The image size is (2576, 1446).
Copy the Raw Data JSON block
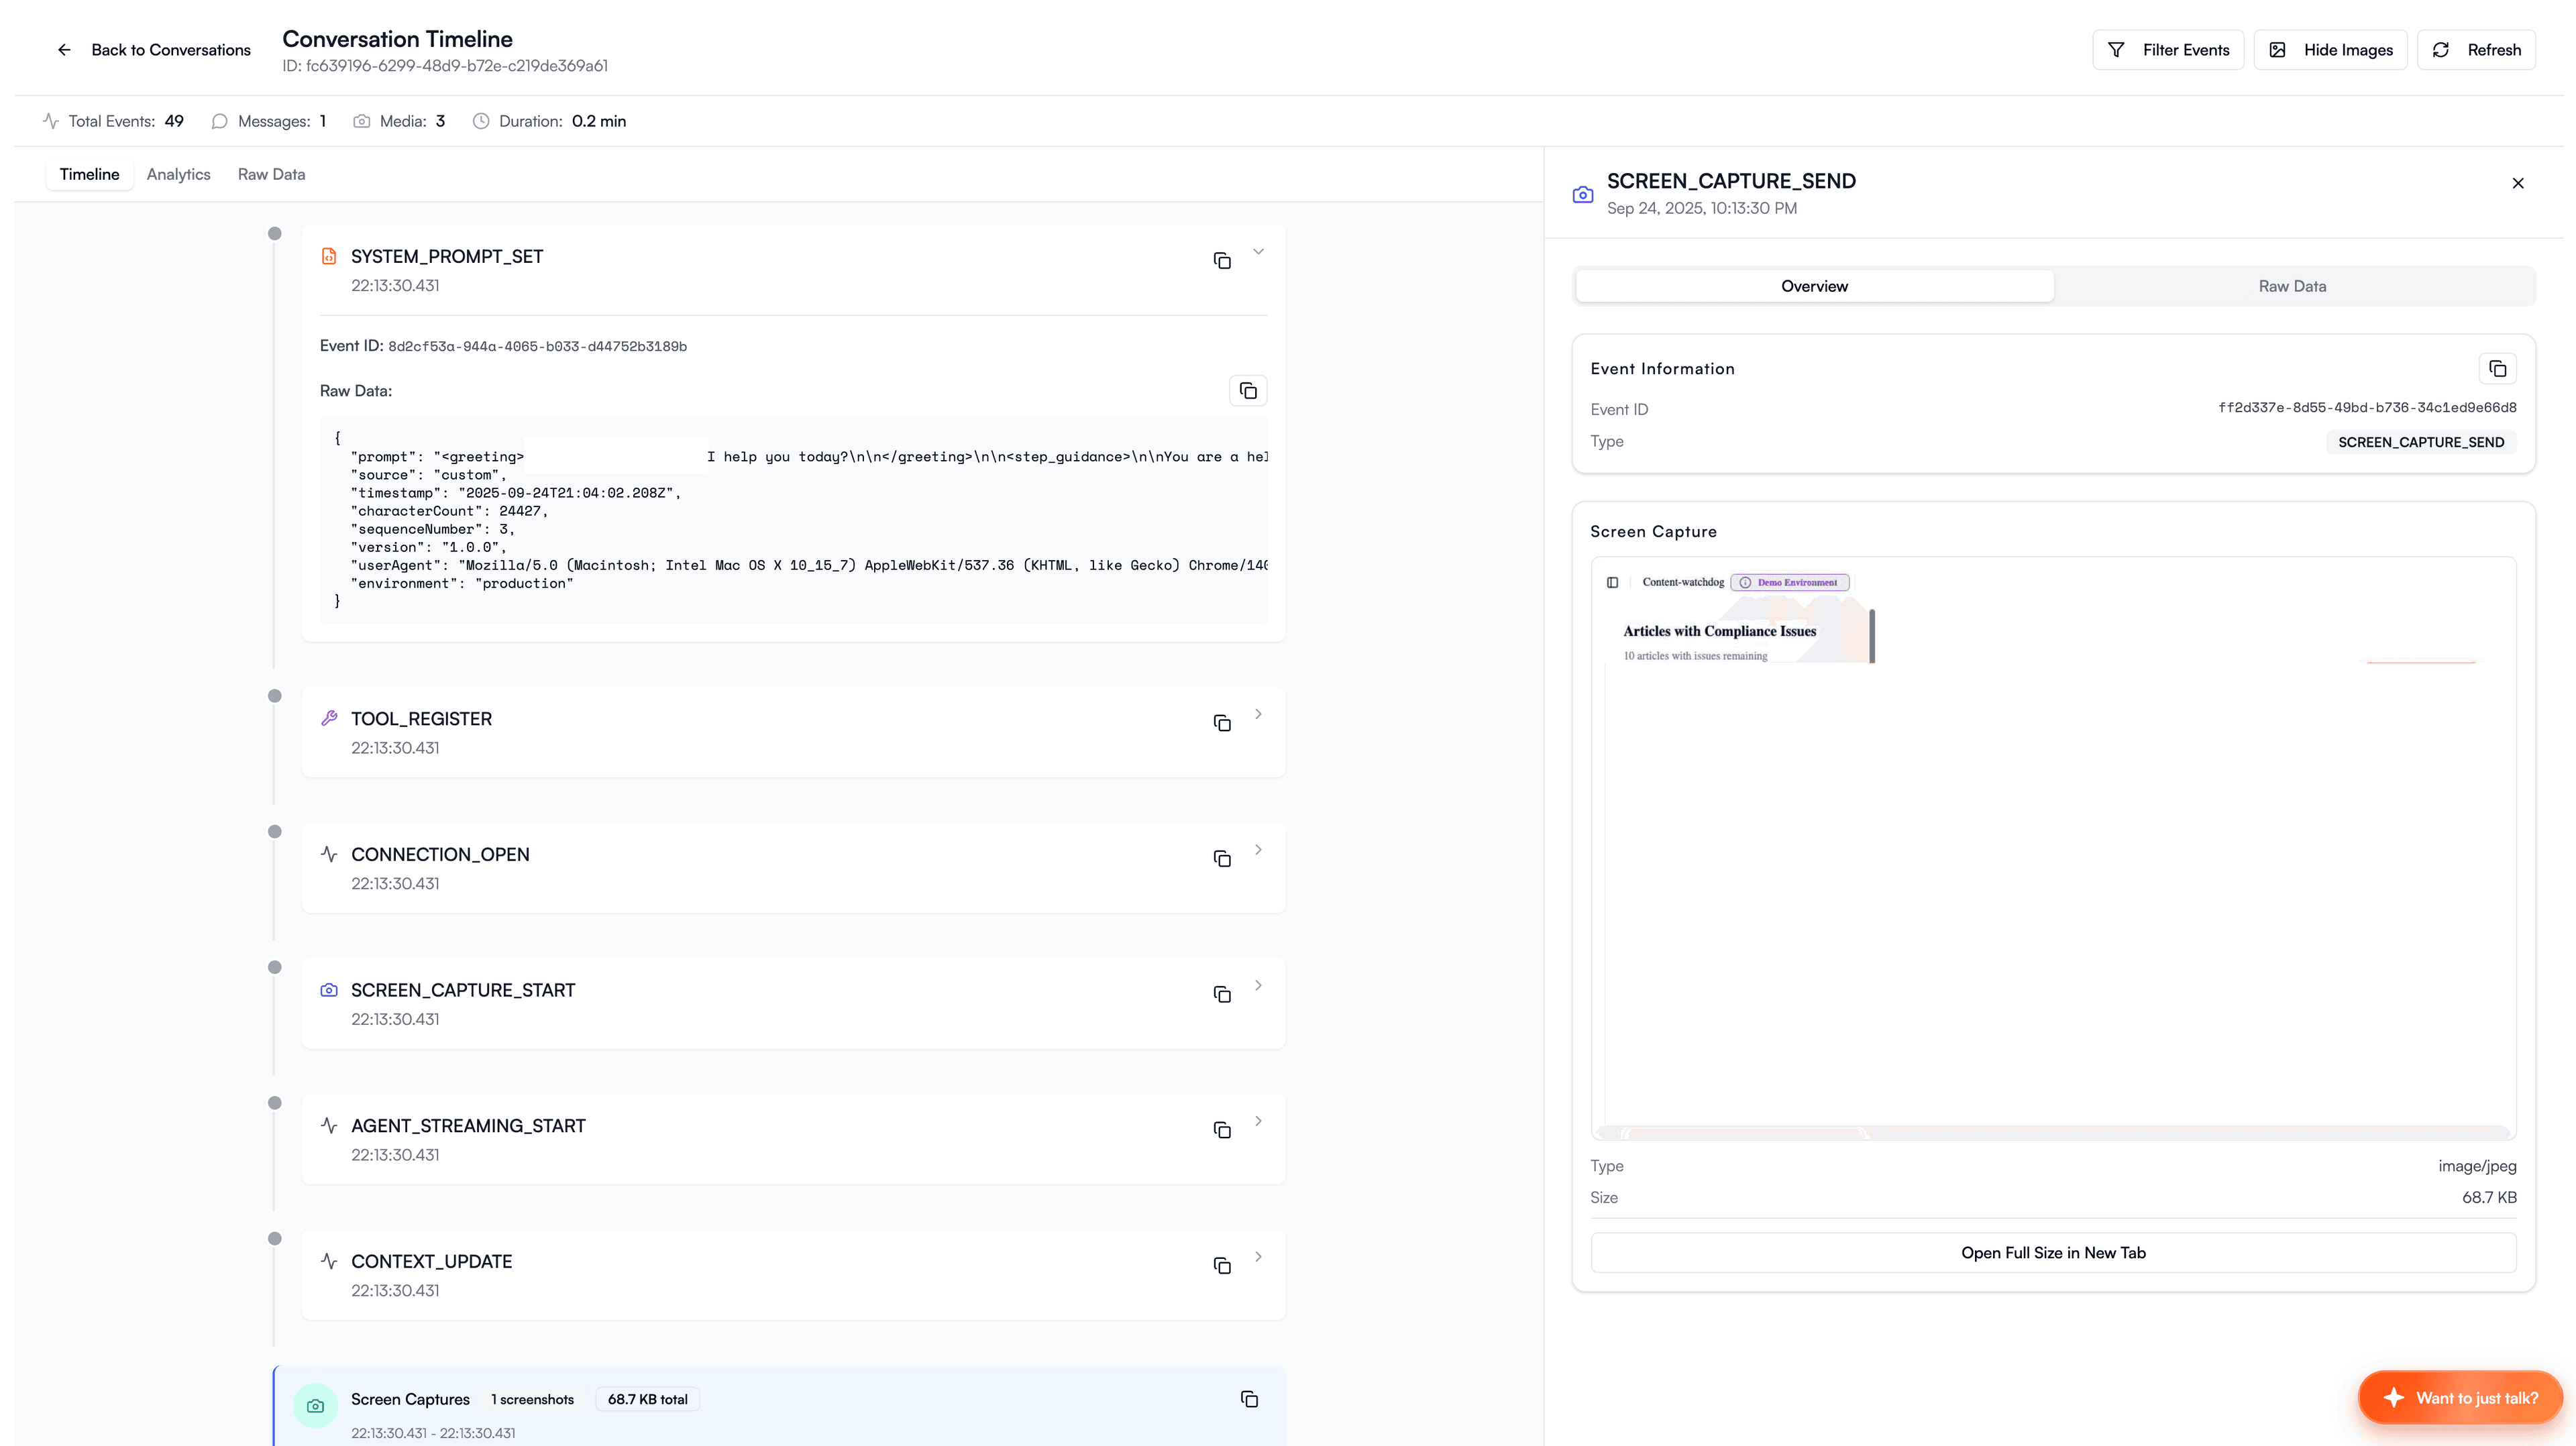click(x=1247, y=390)
